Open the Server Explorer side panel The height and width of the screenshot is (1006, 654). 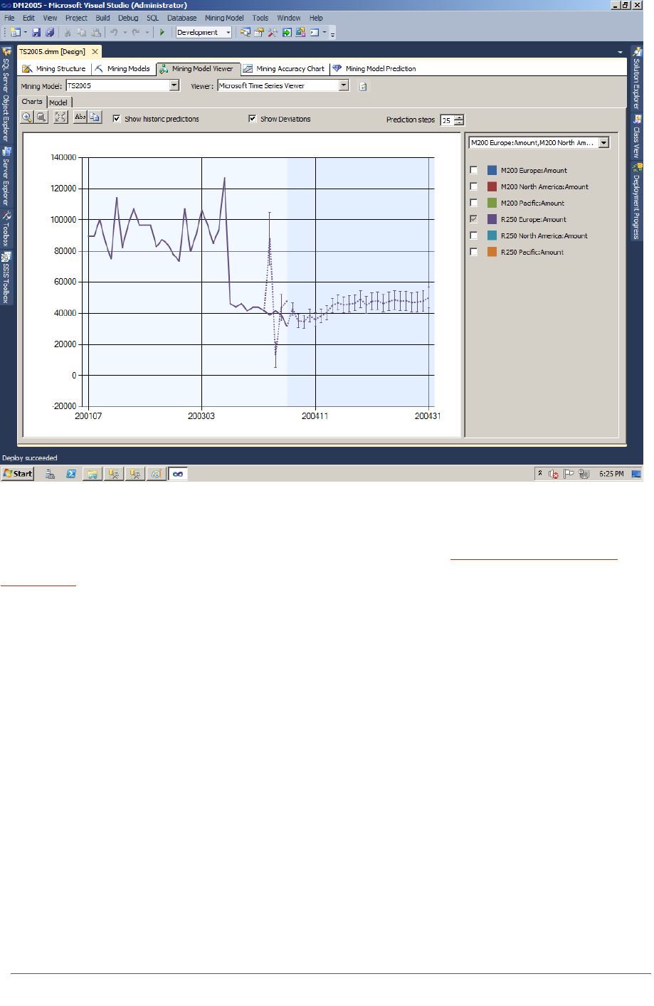(x=6, y=176)
